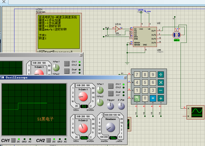Select the U2 L298 driver chip
Image resolution: width=205 pixels, height=146 pixels.
[145, 37]
